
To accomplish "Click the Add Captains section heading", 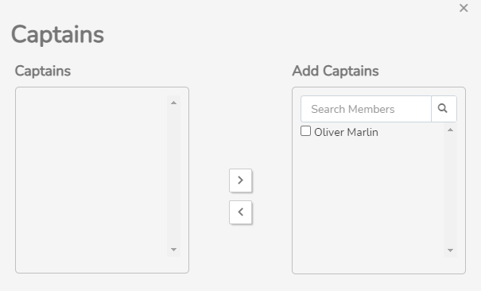I will pyautogui.click(x=336, y=71).
